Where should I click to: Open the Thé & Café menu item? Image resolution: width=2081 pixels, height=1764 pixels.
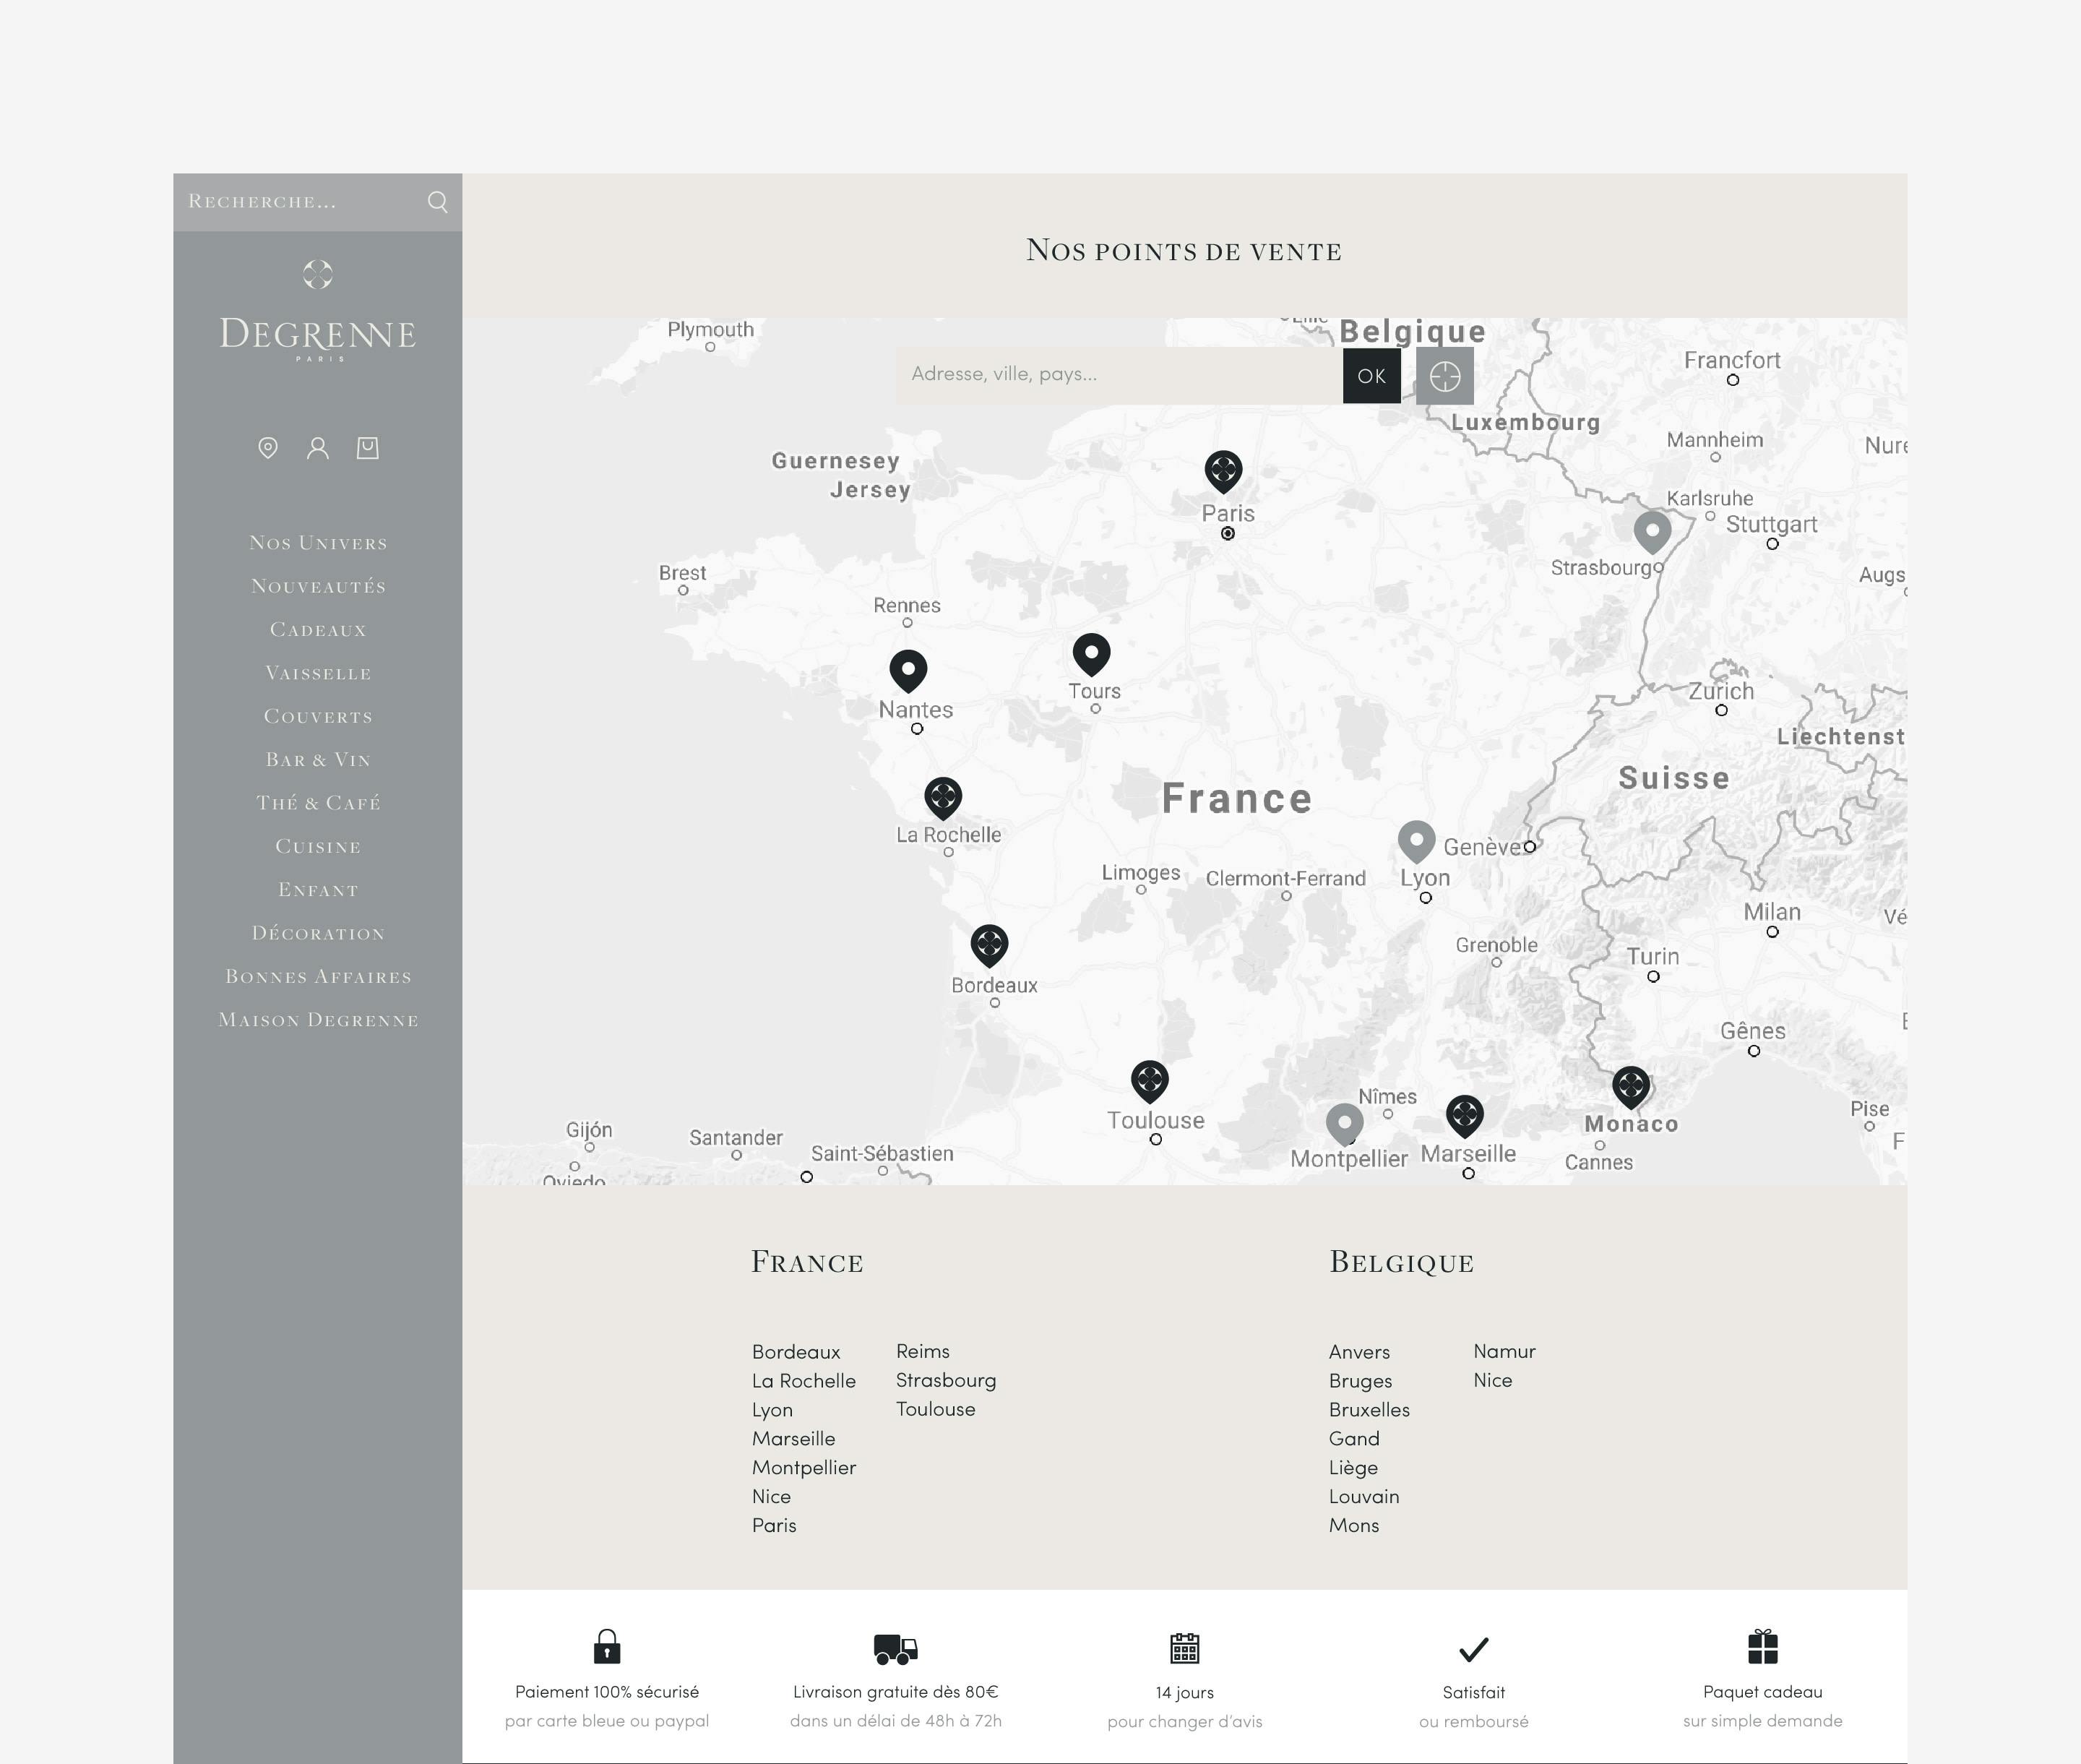coord(318,803)
